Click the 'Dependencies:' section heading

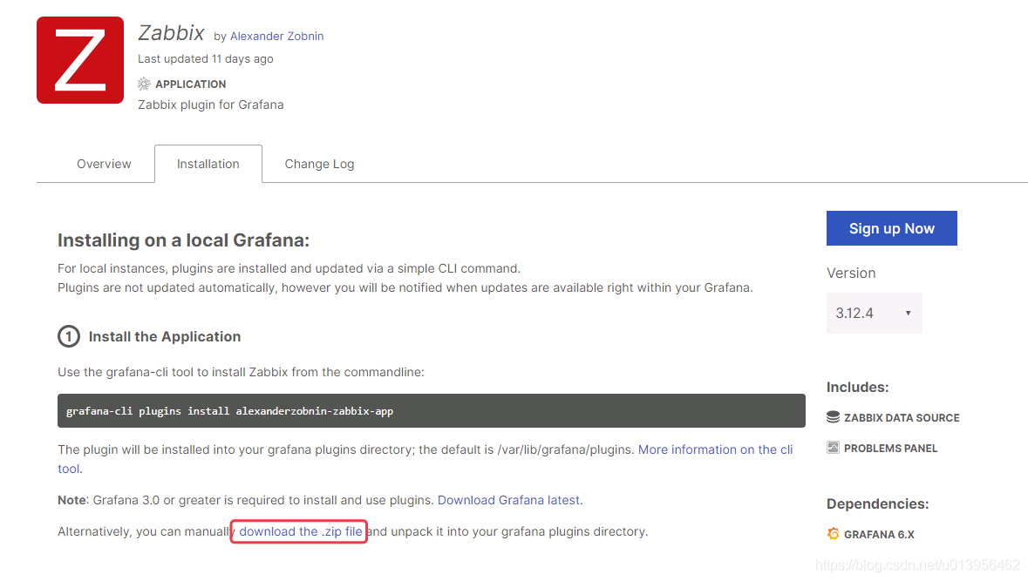[x=878, y=503]
